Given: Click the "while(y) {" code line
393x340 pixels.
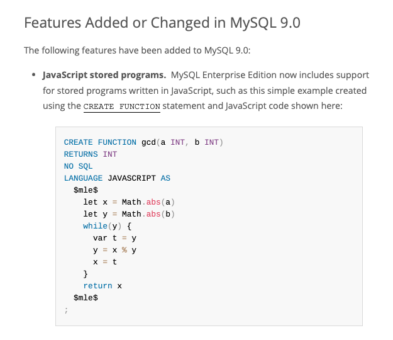Looking at the screenshot, I should coord(107,226).
